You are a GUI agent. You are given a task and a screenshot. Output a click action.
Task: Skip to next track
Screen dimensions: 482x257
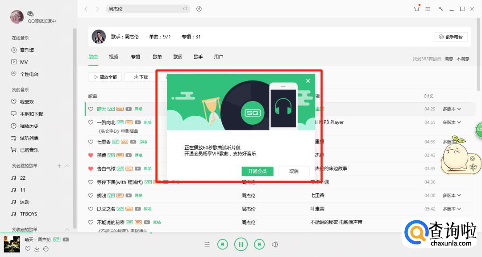coord(259,244)
